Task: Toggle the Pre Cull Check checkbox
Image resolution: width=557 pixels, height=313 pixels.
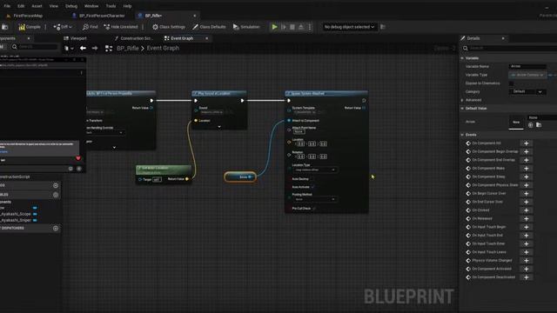Action: point(314,209)
